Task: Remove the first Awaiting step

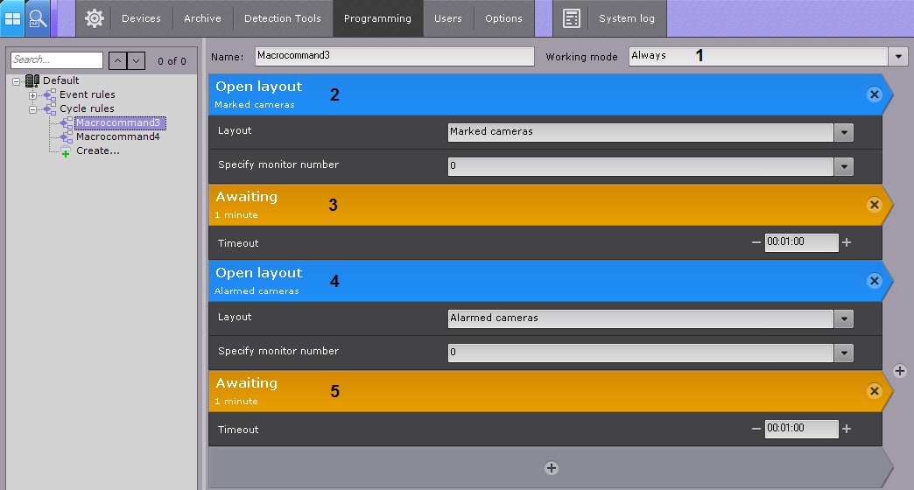Action: (874, 205)
